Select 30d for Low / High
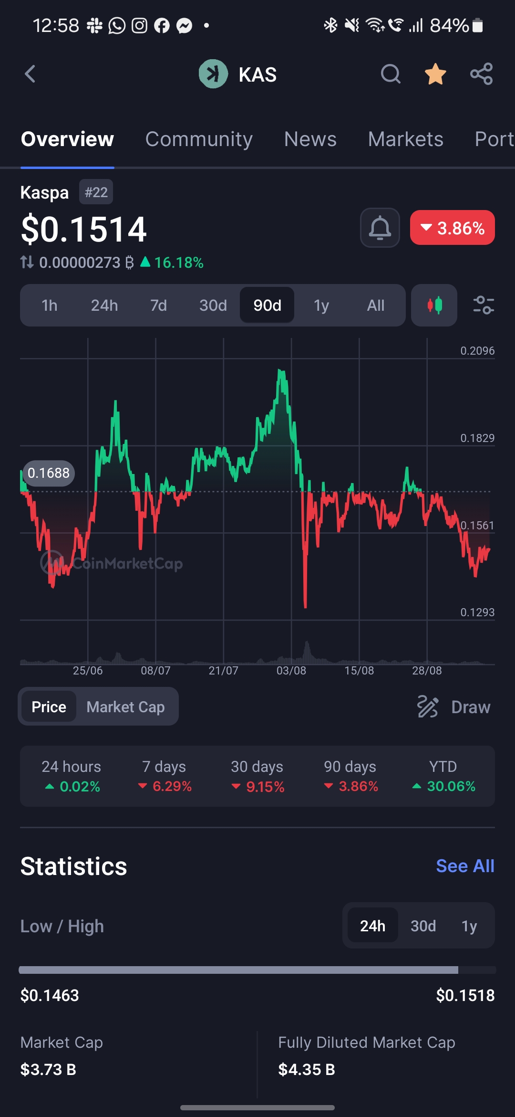Viewport: 515px width, 1117px height. (423, 926)
